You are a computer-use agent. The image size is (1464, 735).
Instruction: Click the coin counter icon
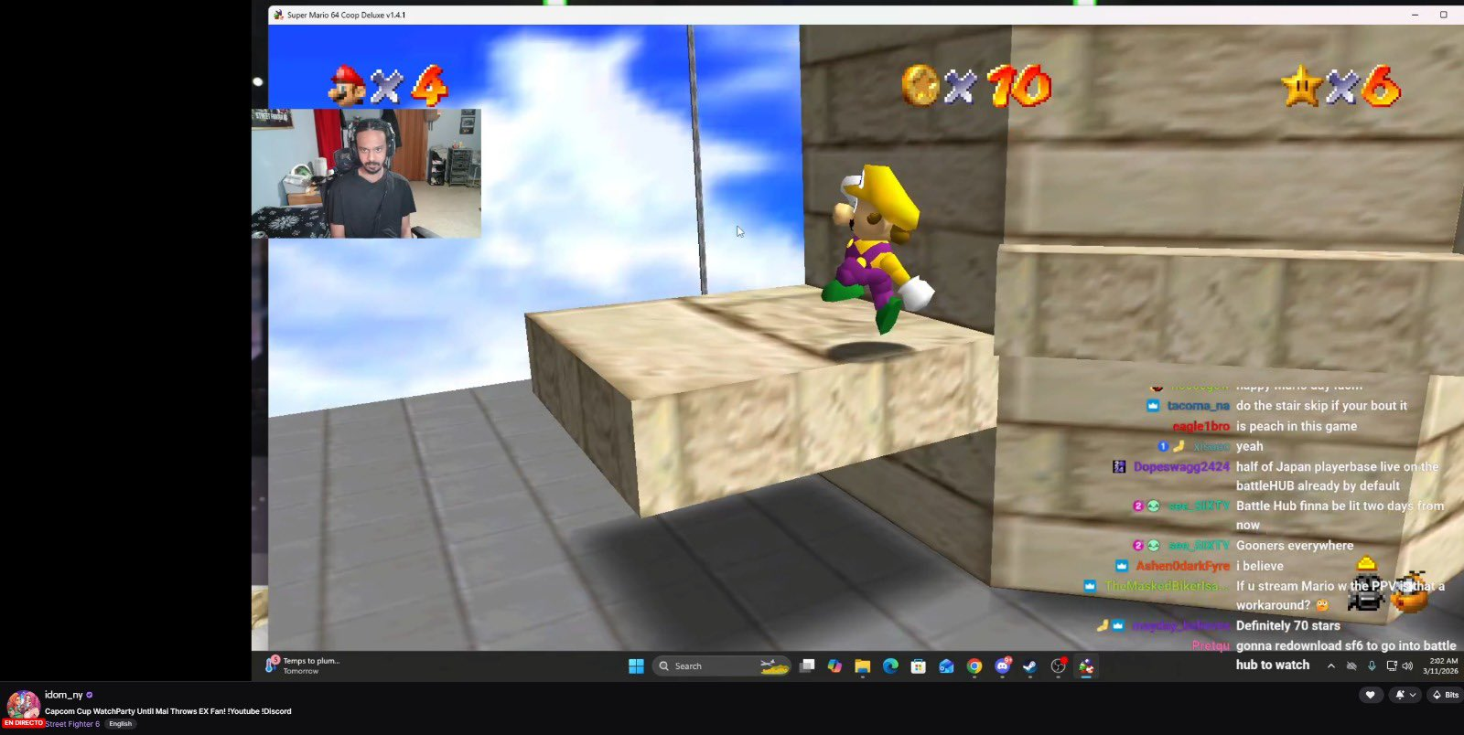[920, 86]
